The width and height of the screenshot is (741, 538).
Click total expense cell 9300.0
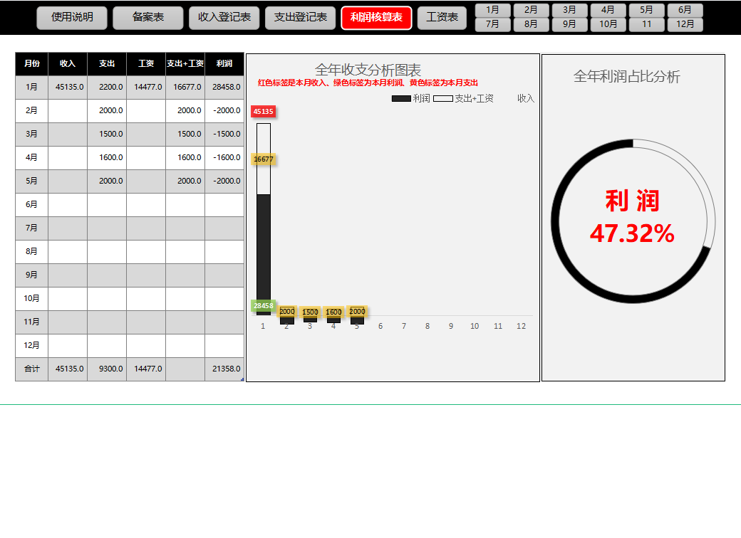[x=107, y=369]
